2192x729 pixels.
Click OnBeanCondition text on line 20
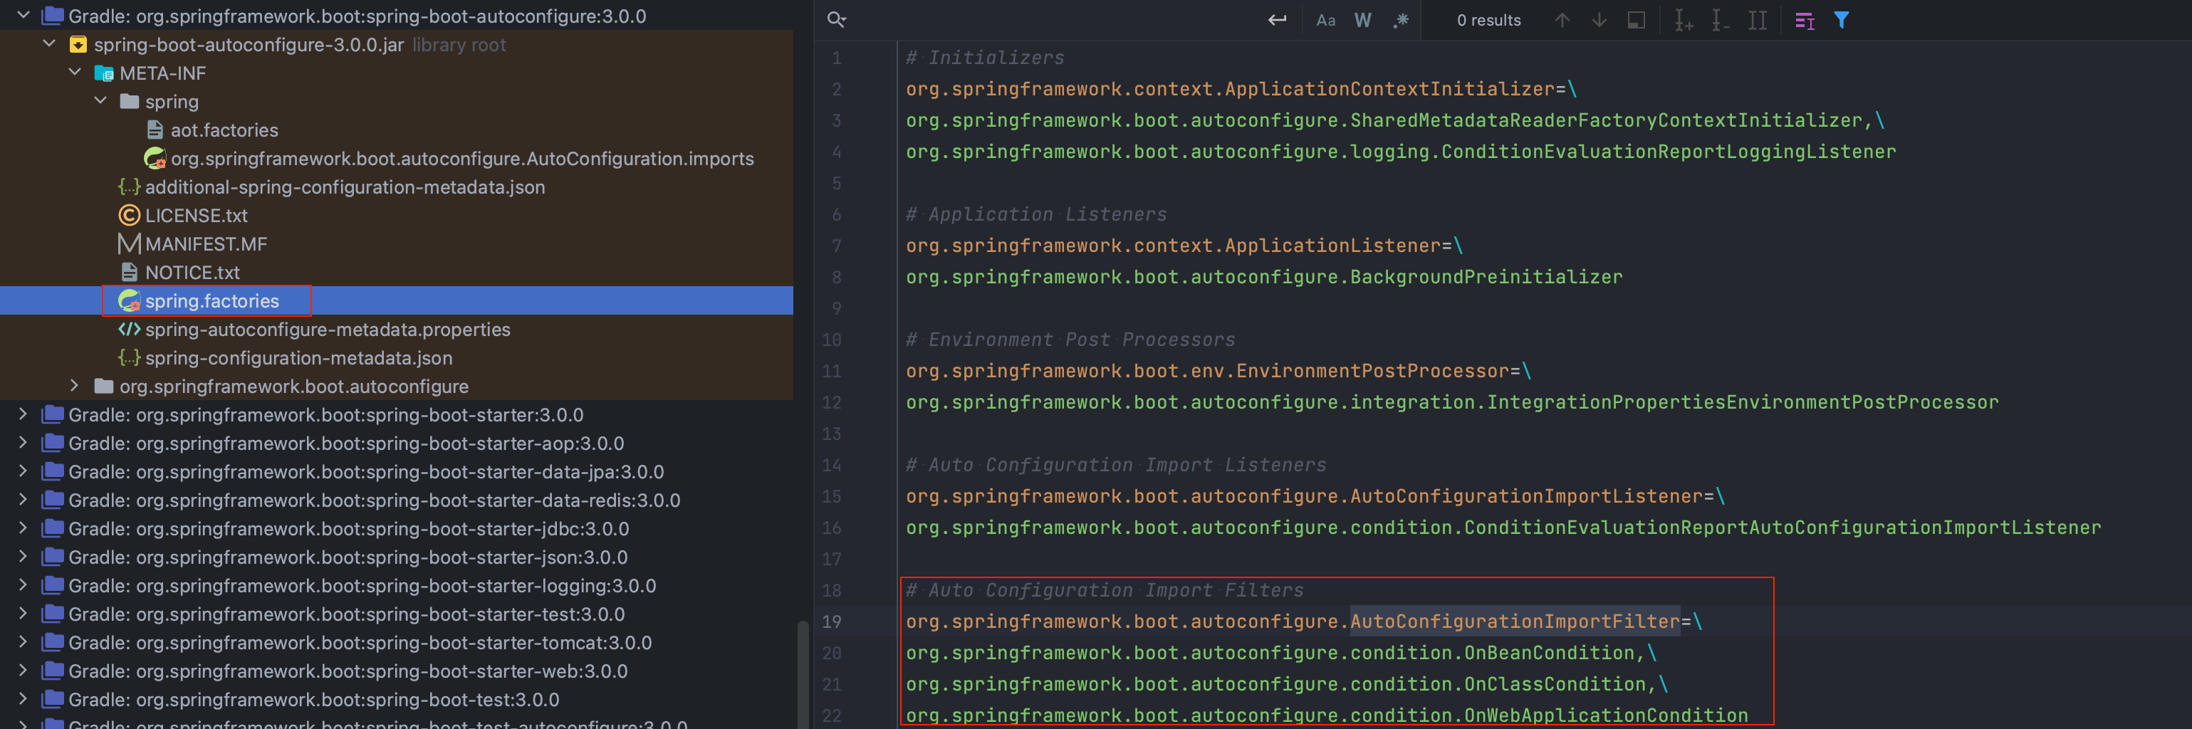tap(1549, 654)
